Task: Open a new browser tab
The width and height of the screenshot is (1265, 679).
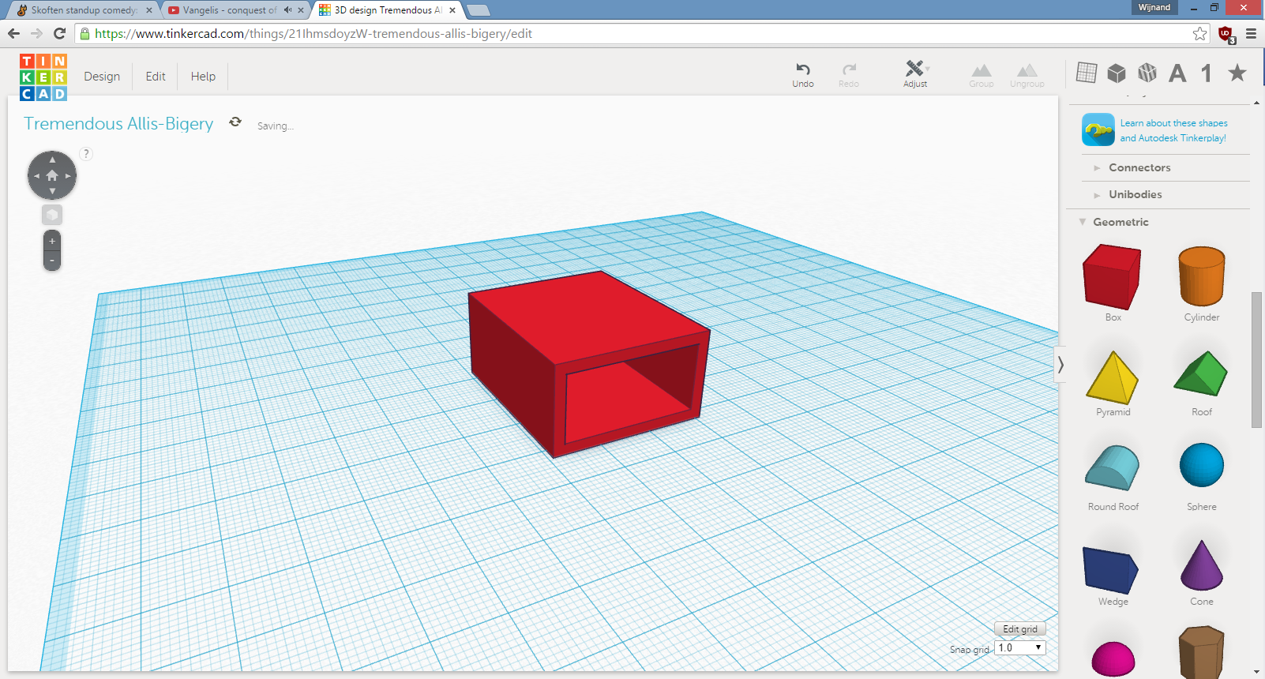Action: pos(479,10)
